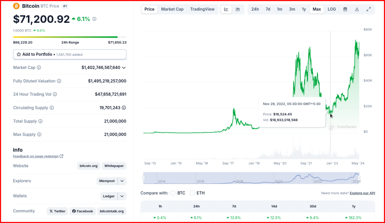This screenshot has width=385, height=223.
Task: Click info icon next to Fully Diluted Valuation
Action: [x=59, y=81]
